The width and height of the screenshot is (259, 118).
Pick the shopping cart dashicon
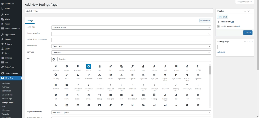(x=121, y=105)
